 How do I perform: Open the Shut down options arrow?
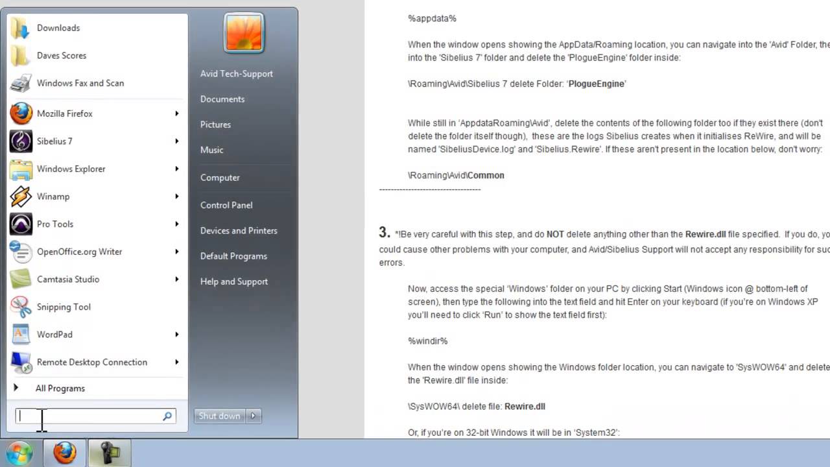coord(253,416)
